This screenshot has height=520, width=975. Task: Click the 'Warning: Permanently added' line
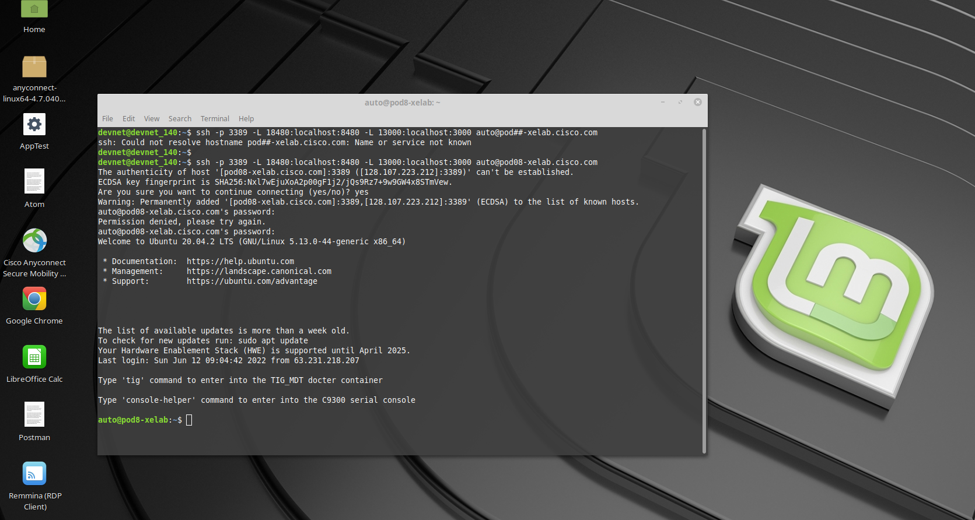tap(368, 202)
